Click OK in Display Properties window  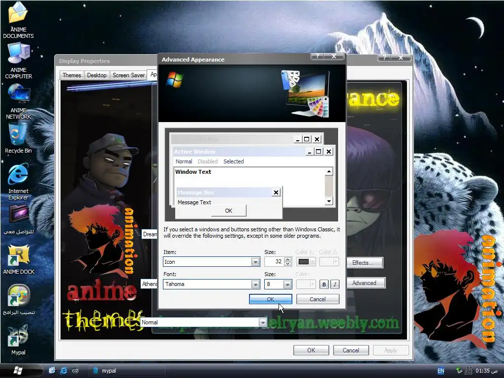[311, 350]
